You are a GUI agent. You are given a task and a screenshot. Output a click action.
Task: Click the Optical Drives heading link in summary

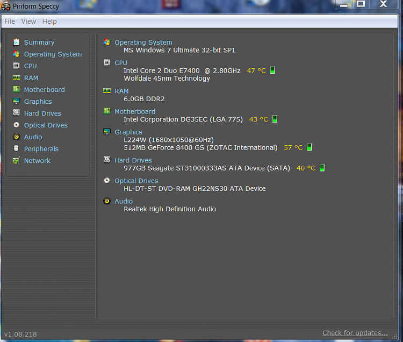coord(136,181)
